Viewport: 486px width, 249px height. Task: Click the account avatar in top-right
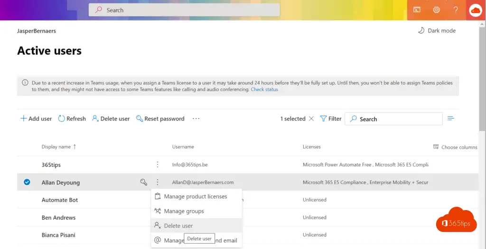[475, 10]
